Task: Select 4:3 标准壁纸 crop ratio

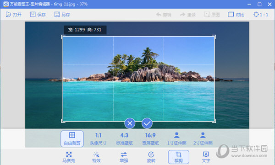Action: (124, 139)
